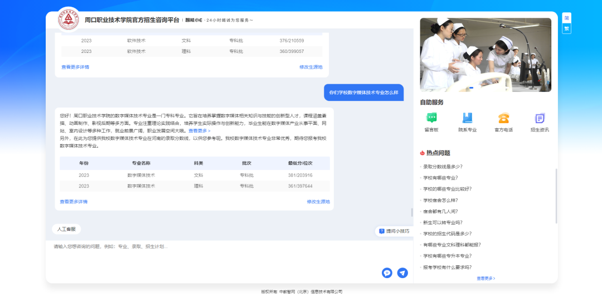The width and height of the screenshot is (602, 301).
Task: Click the nursing students banner image
Action: coord(486,55)
